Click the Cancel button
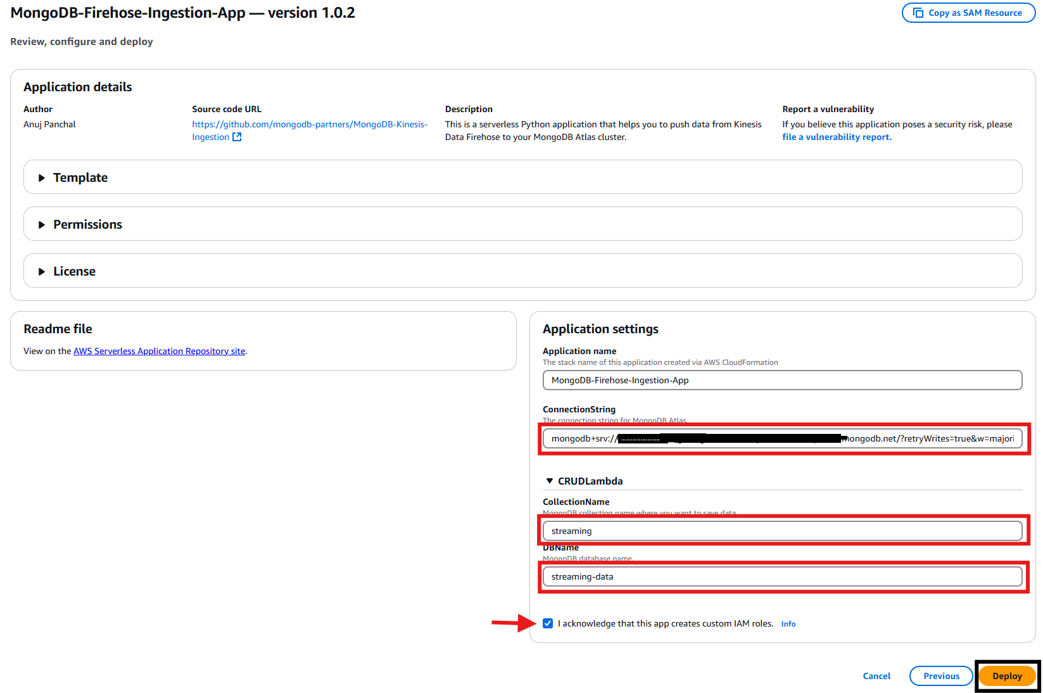Screen dimensions: 1043x693 click(876, 676)
